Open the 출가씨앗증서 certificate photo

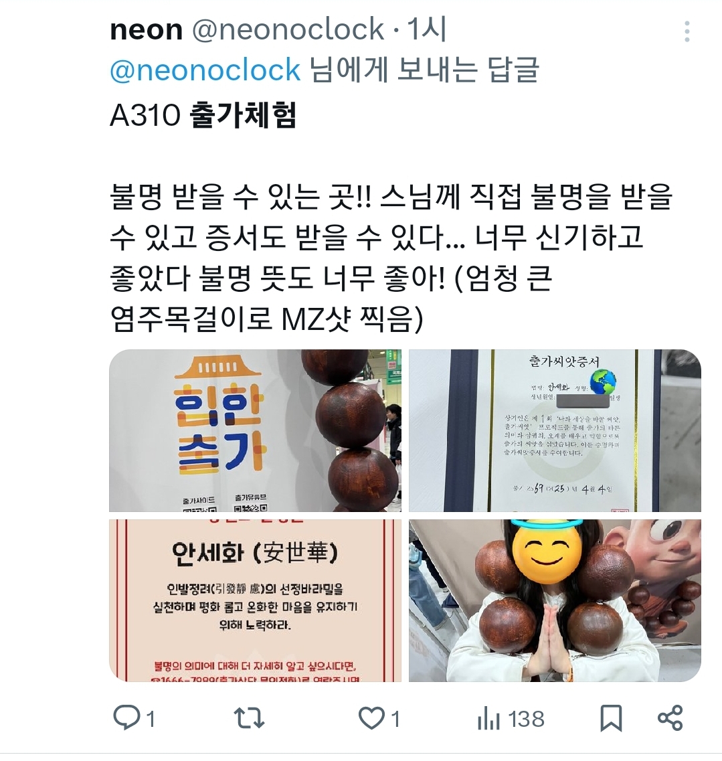pyautogui.click(x=555, y=430)
